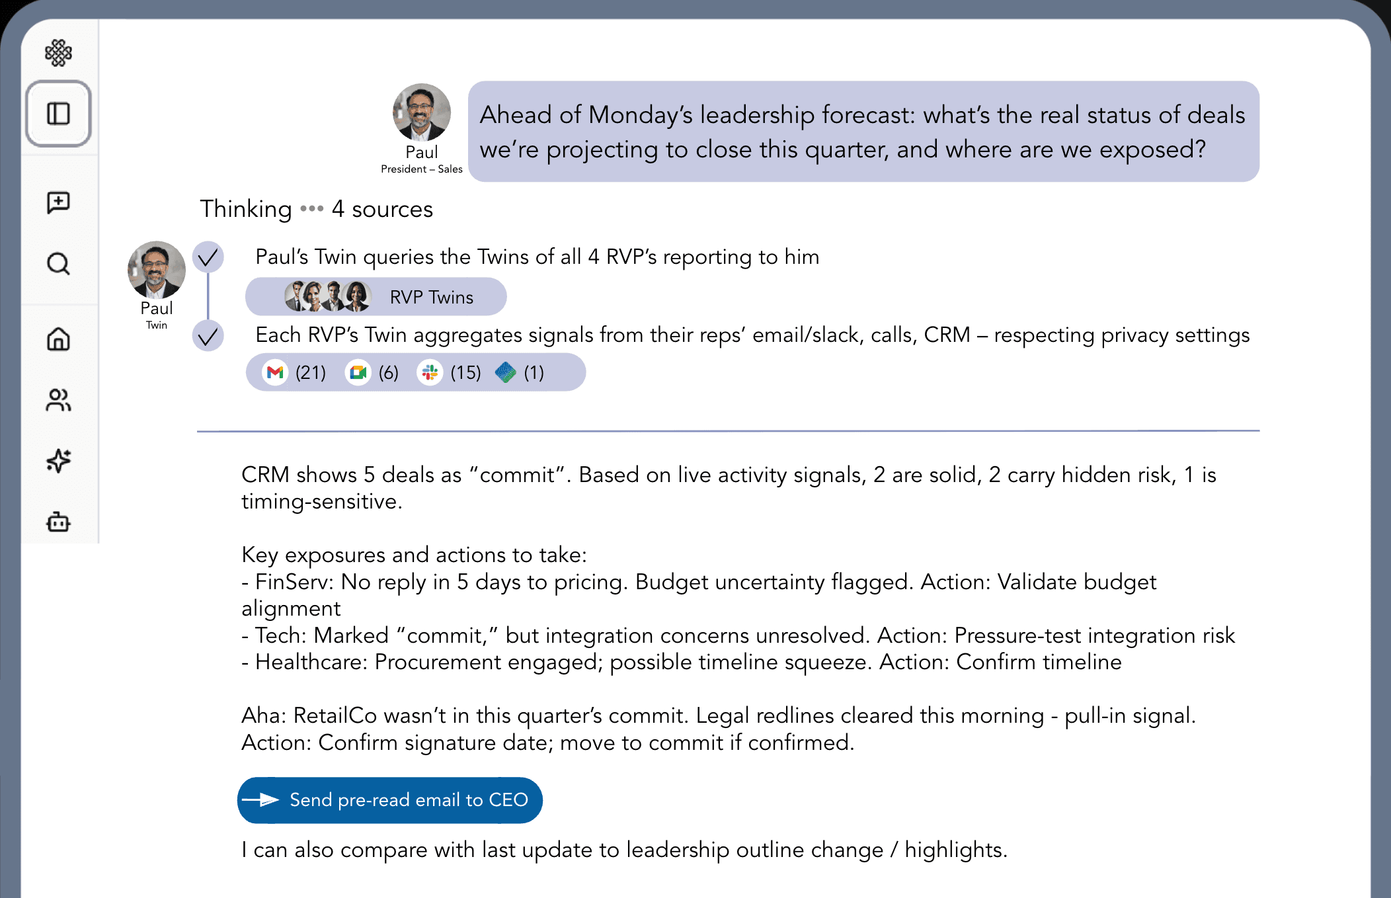Open search with the magnifier icon
Image resolution: width=1391 pixels, height=898 pixels.
[58, 264]
